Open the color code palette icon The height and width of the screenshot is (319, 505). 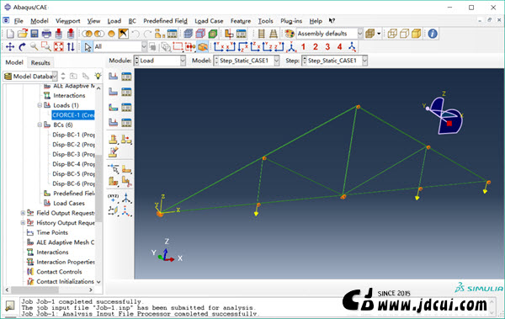[x=290, y=34]
